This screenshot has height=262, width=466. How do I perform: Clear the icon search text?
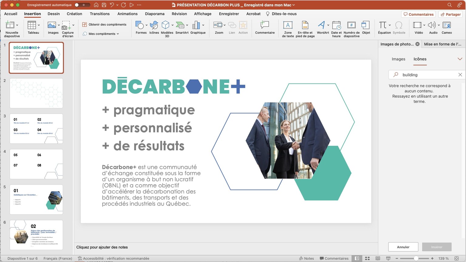460,75
